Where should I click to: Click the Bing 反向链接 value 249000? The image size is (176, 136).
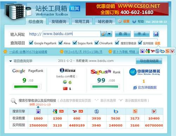point(115,125)
